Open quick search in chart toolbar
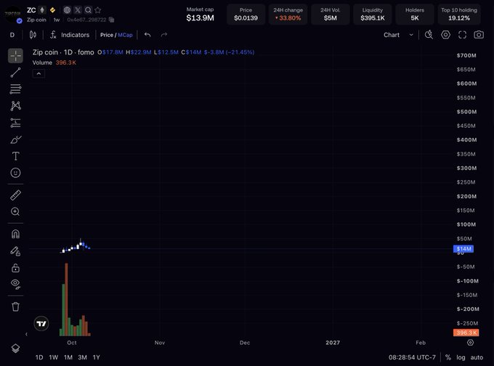 [429, 35]
